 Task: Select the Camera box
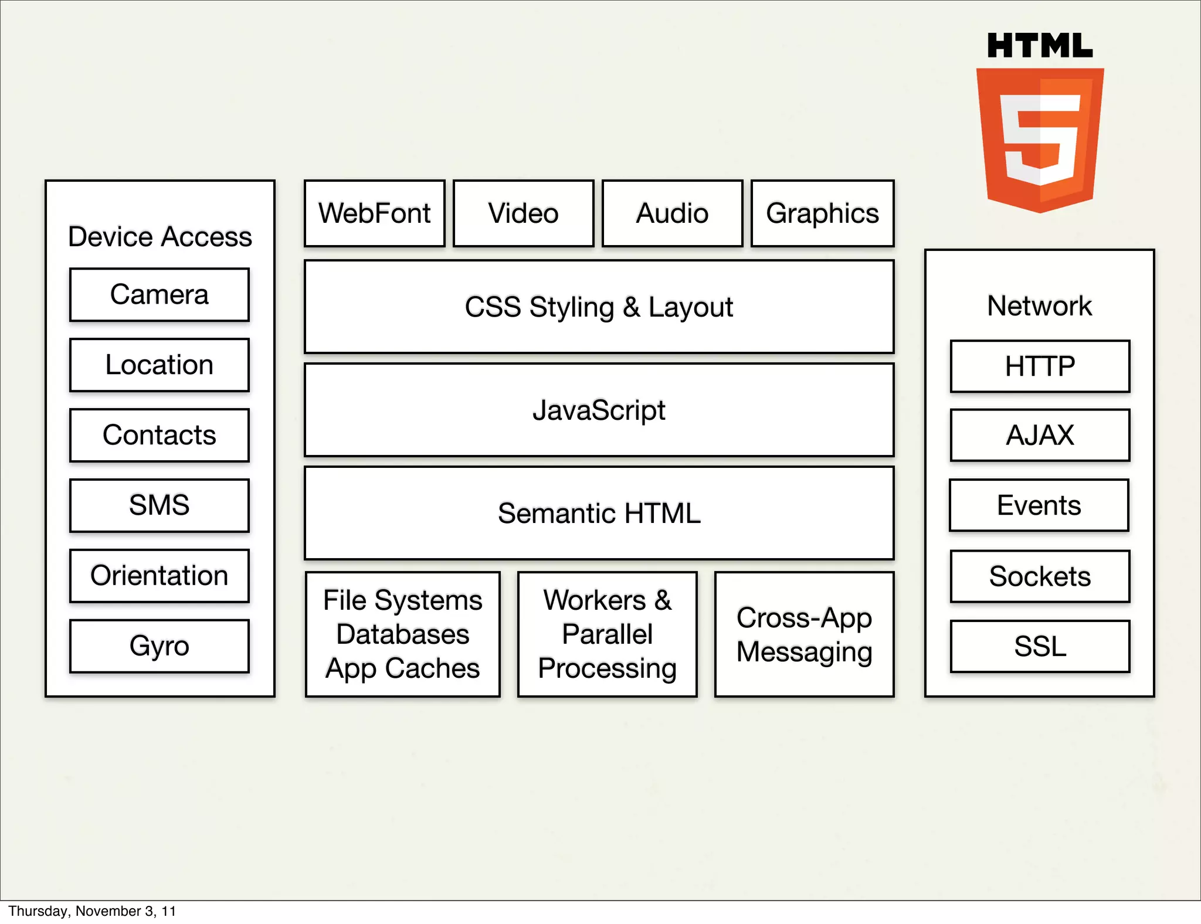click(160, 295)
